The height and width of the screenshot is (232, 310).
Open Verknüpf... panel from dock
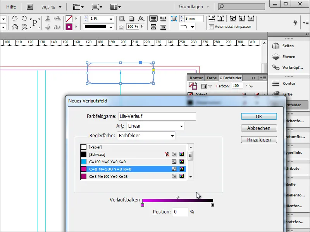[x=288, y=68]
